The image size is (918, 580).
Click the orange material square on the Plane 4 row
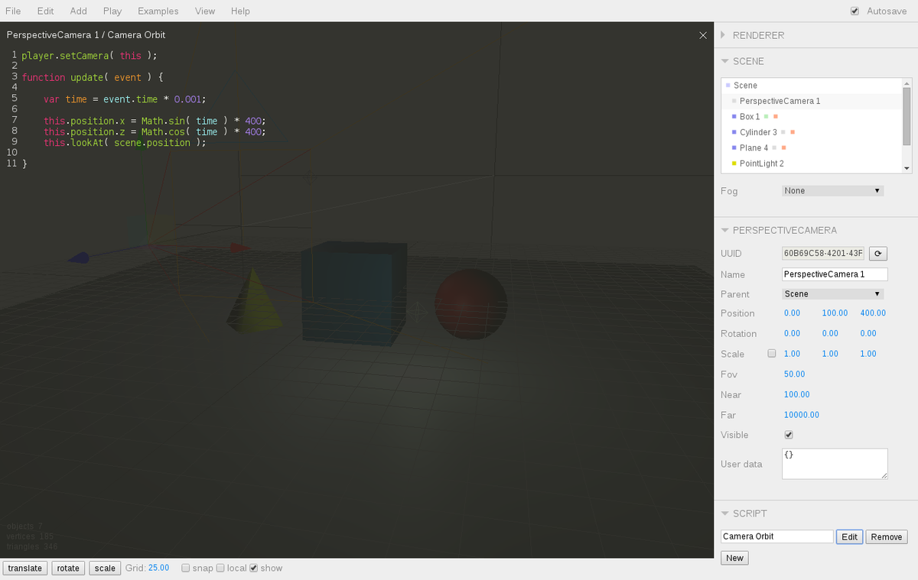tap(783, 147)
